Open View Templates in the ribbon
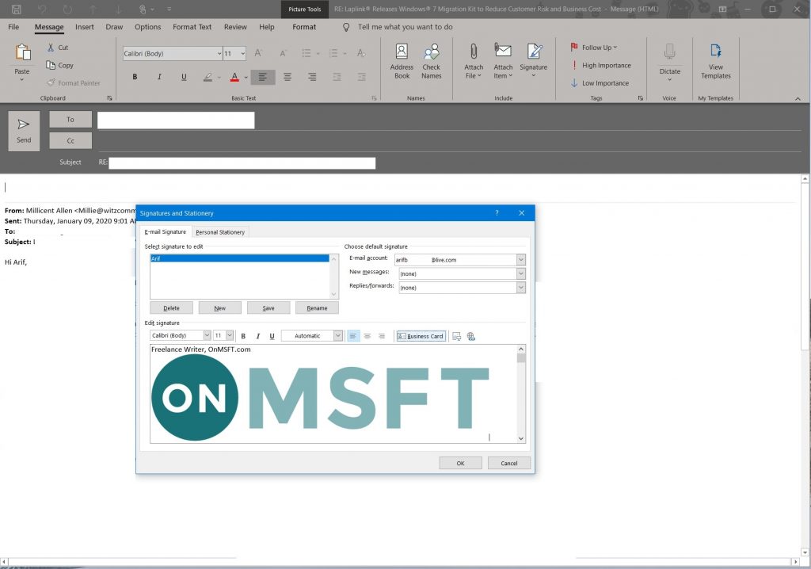 pyautogui.click(x=715, y=61)
